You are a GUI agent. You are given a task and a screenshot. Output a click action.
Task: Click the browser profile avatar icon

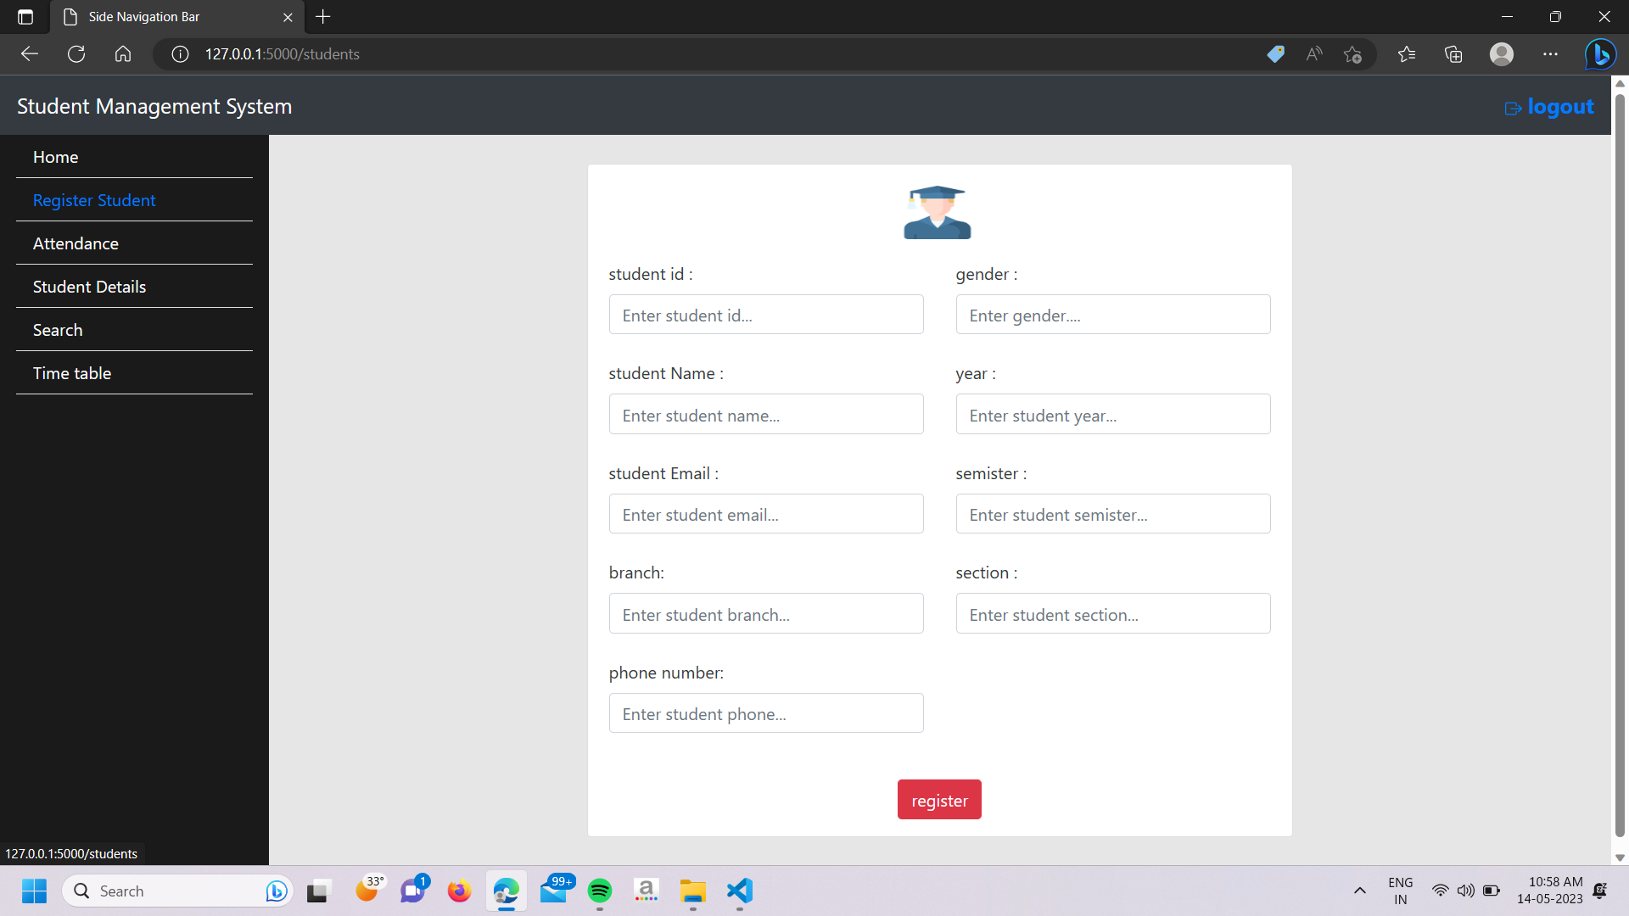1501,53
